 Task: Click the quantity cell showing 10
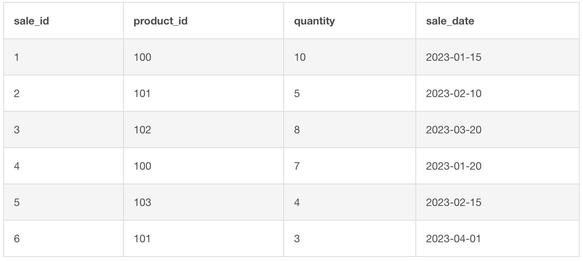tap(300, 58)
